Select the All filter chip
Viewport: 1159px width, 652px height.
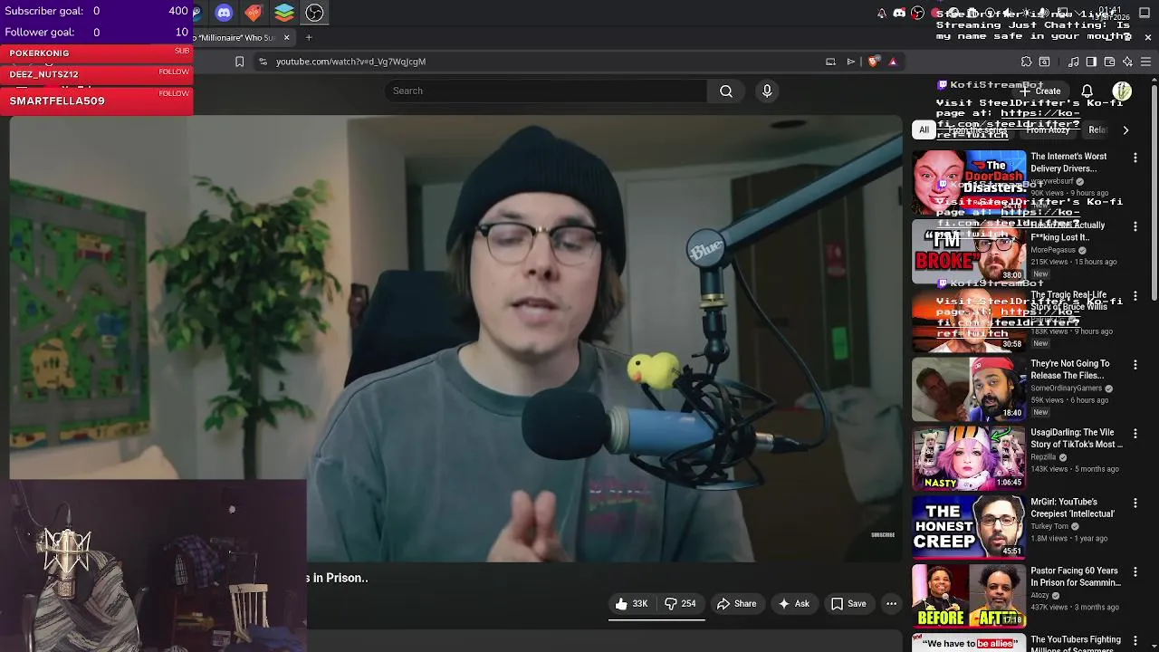click(924, 129)
